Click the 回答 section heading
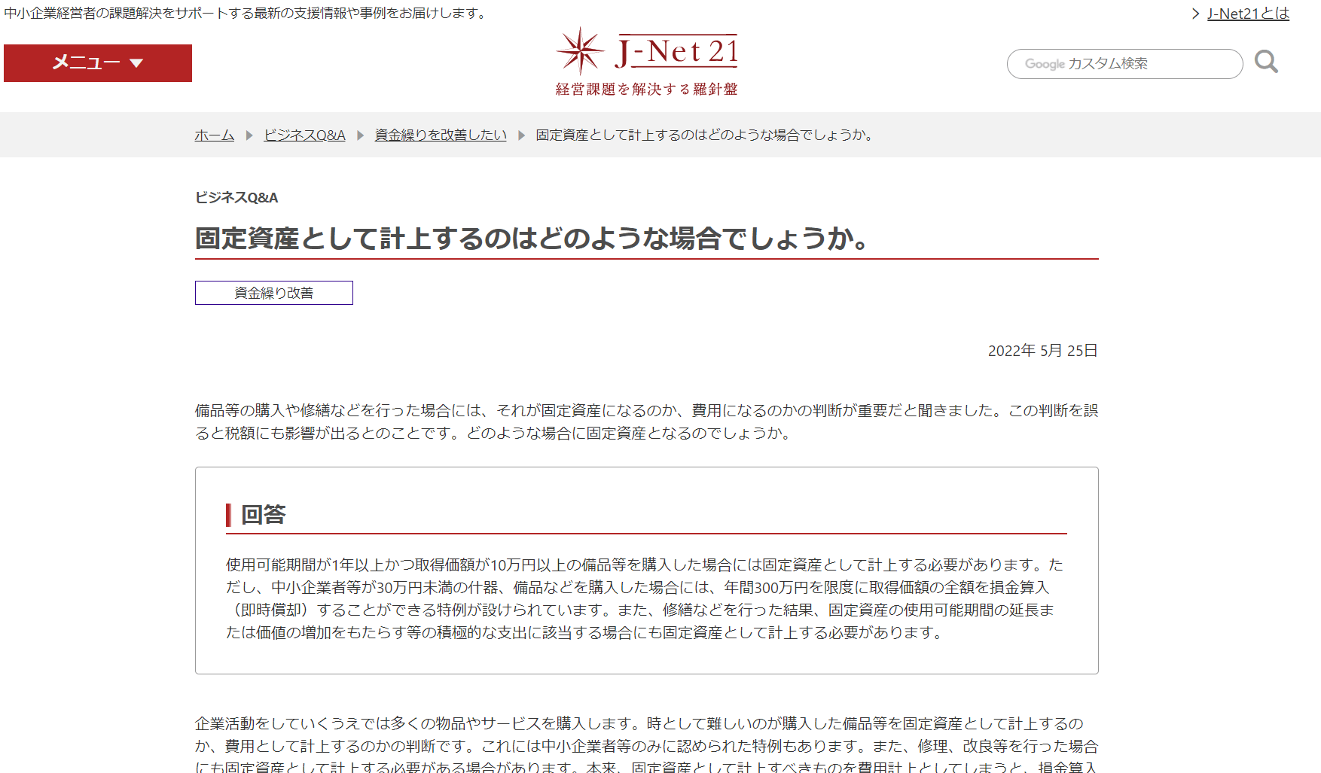Image resolution: width=1321 pixels, height=773 pixels. pyautogui.click(x=263, y=515)
